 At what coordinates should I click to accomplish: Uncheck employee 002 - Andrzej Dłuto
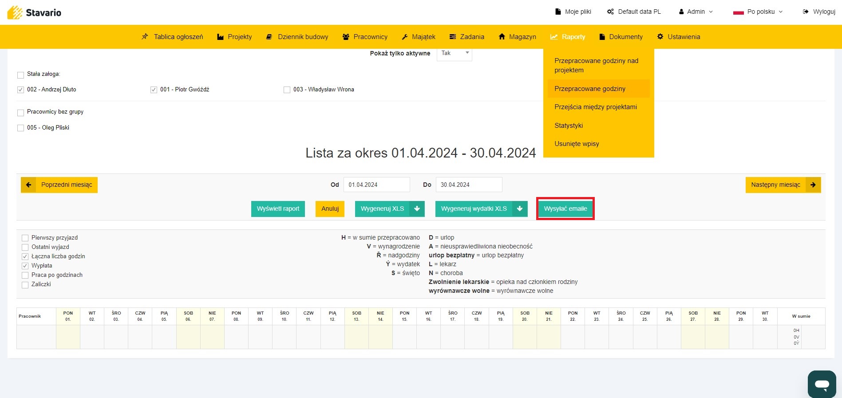pos(20,90)
